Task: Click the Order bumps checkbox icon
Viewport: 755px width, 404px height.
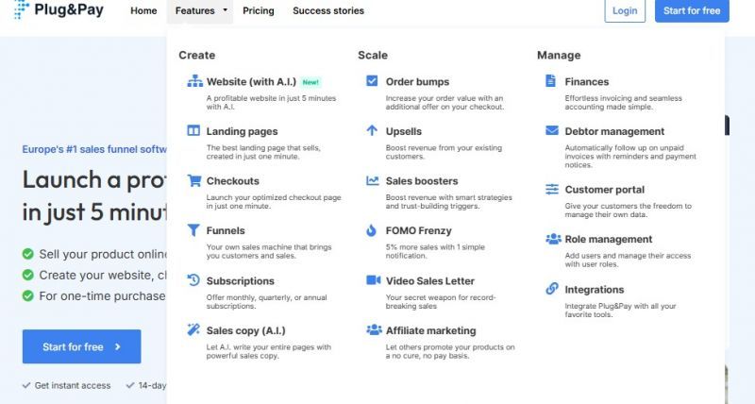Action: coord(372,82)
